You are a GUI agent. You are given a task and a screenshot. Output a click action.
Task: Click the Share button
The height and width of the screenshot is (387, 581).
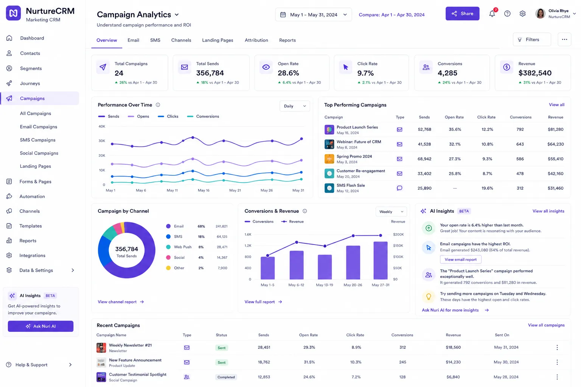462,14
